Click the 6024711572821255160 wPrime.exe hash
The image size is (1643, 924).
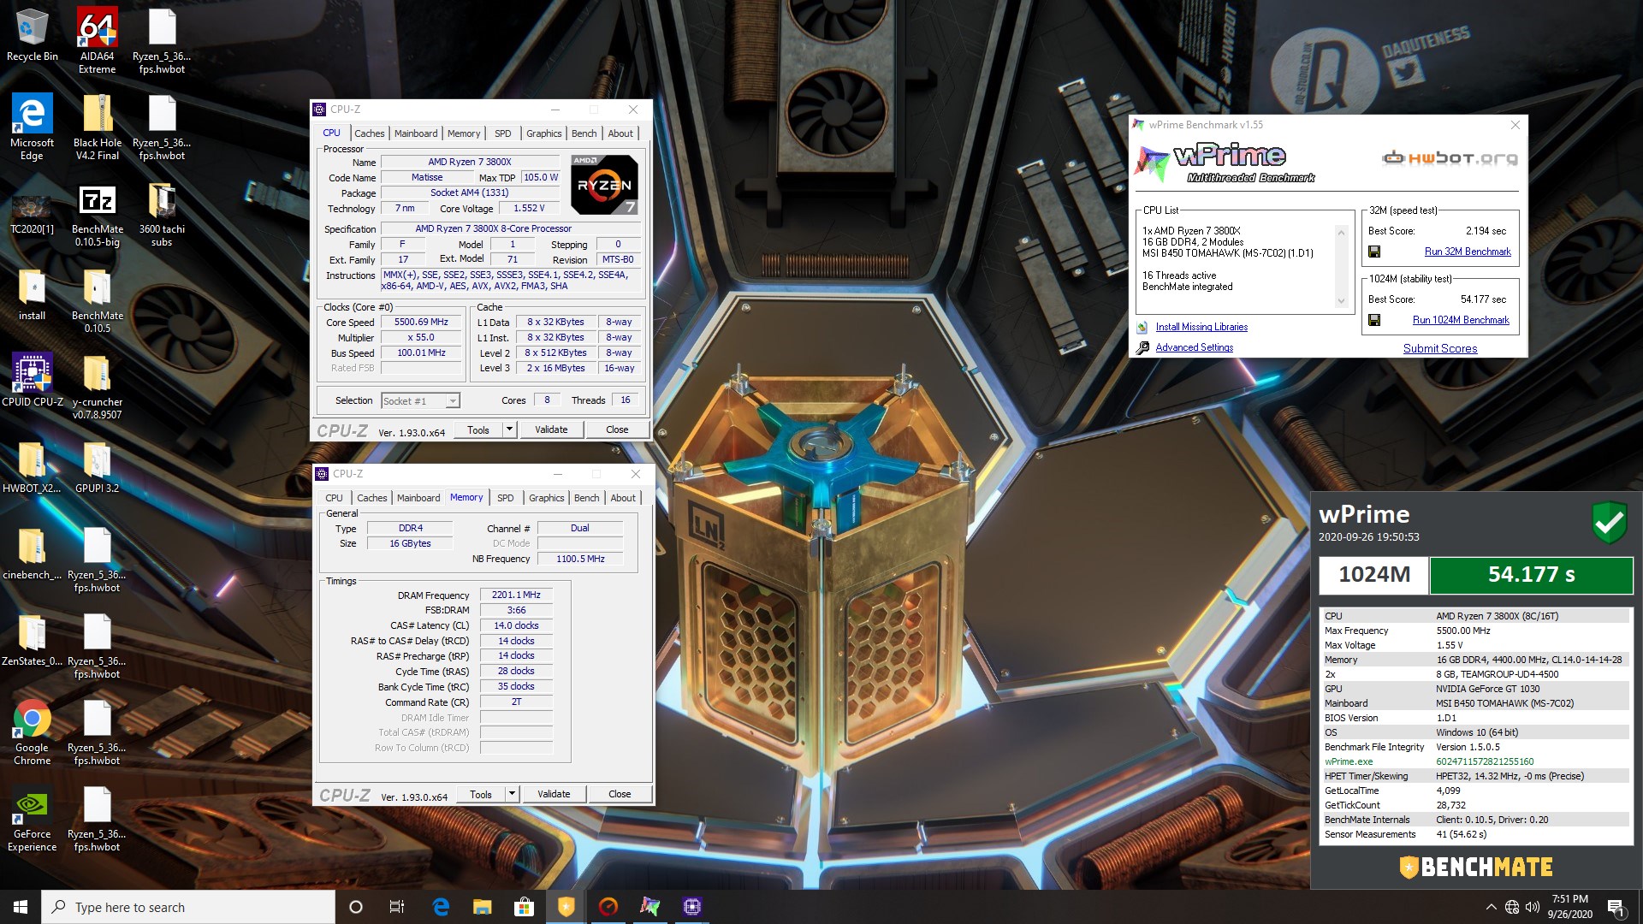[x=1485, y=761]
